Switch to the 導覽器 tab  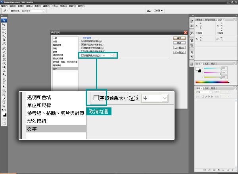(199, 20)
